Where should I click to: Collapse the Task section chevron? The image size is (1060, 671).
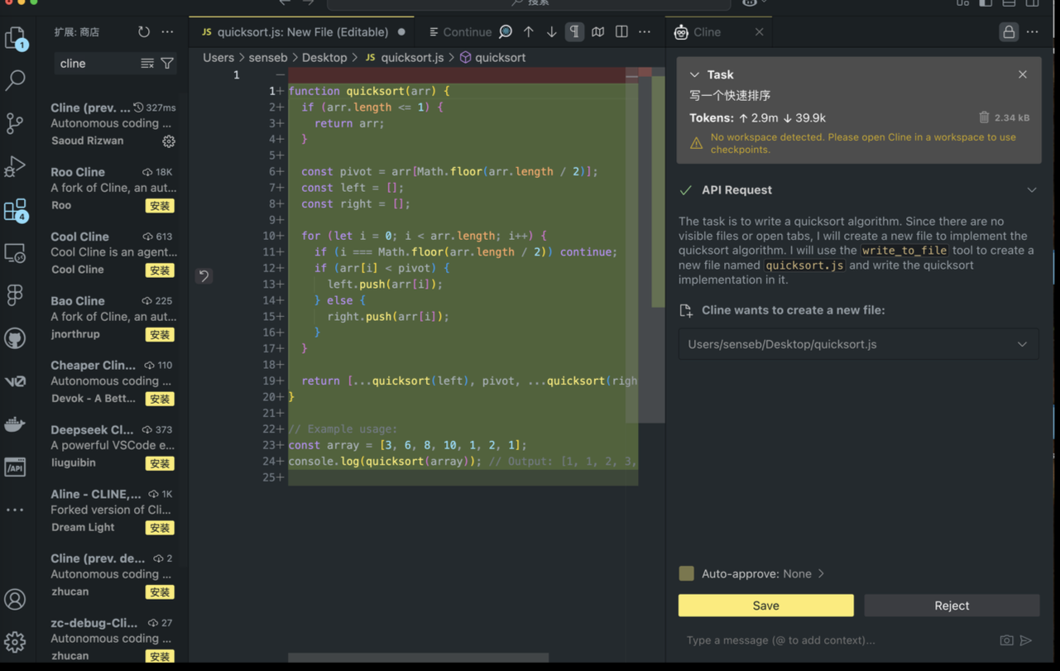point(694,74)
